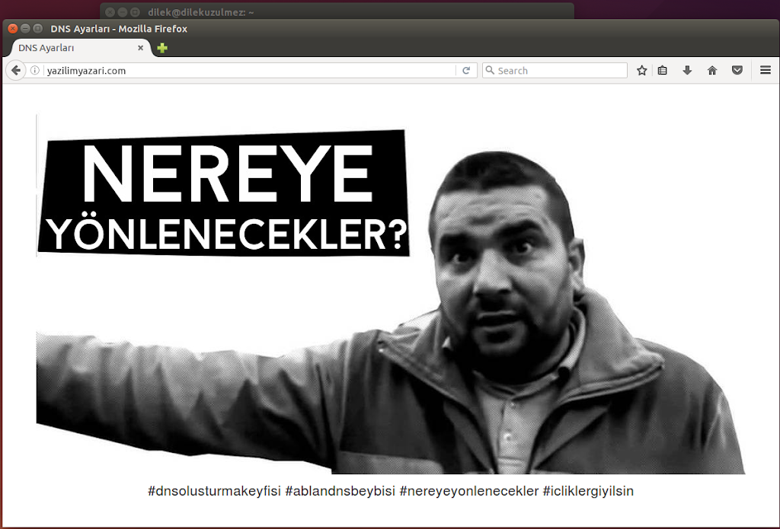
Task: Close the background terminal window
Action: pos(110,12)
